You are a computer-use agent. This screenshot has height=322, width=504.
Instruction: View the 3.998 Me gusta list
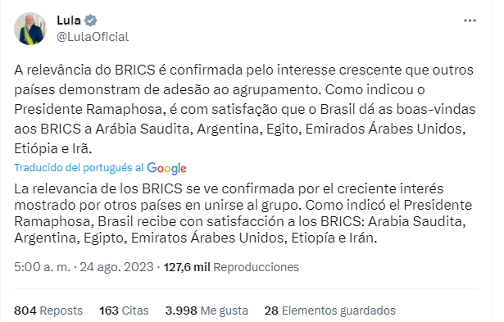[x=207, y=311]
